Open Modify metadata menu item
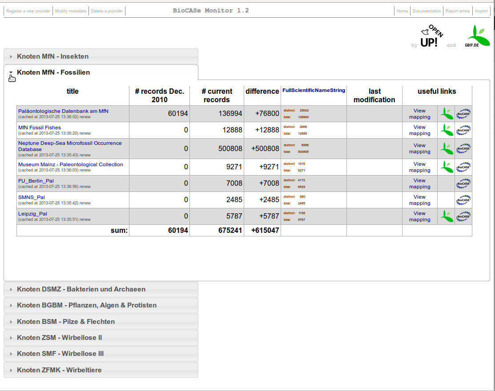Image resolution: width=495 pixels, height=391 pixels. pyautogui.click(x=71, y=11)
